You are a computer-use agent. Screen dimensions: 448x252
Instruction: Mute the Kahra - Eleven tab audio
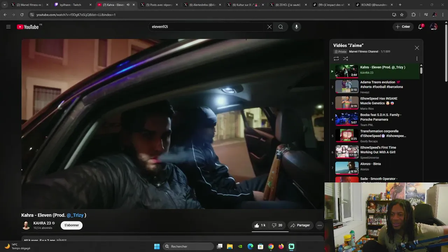(x=128, y=5)
